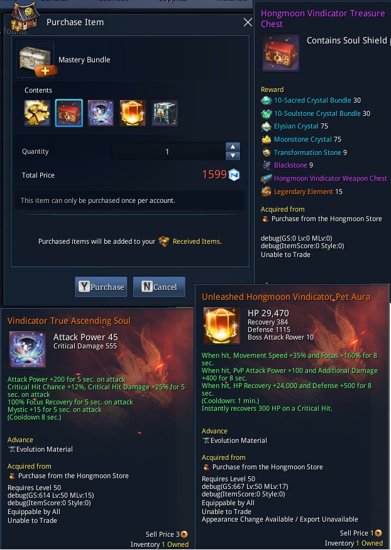The width and height of the screenshot is (391, 550).
Task: Decrease quantity with the down arrow
Action: coord(233,156)
